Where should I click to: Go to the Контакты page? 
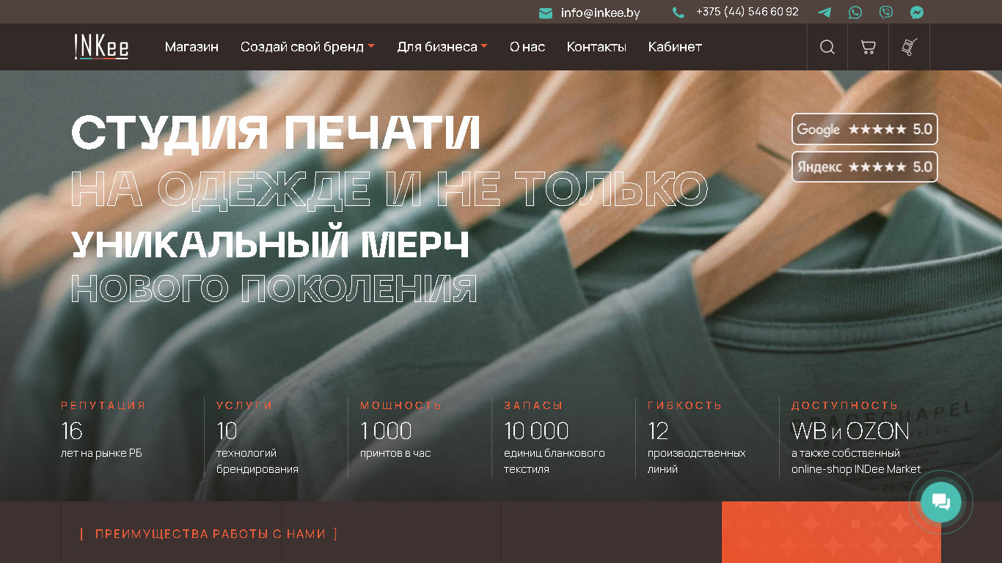click(596, 47)
